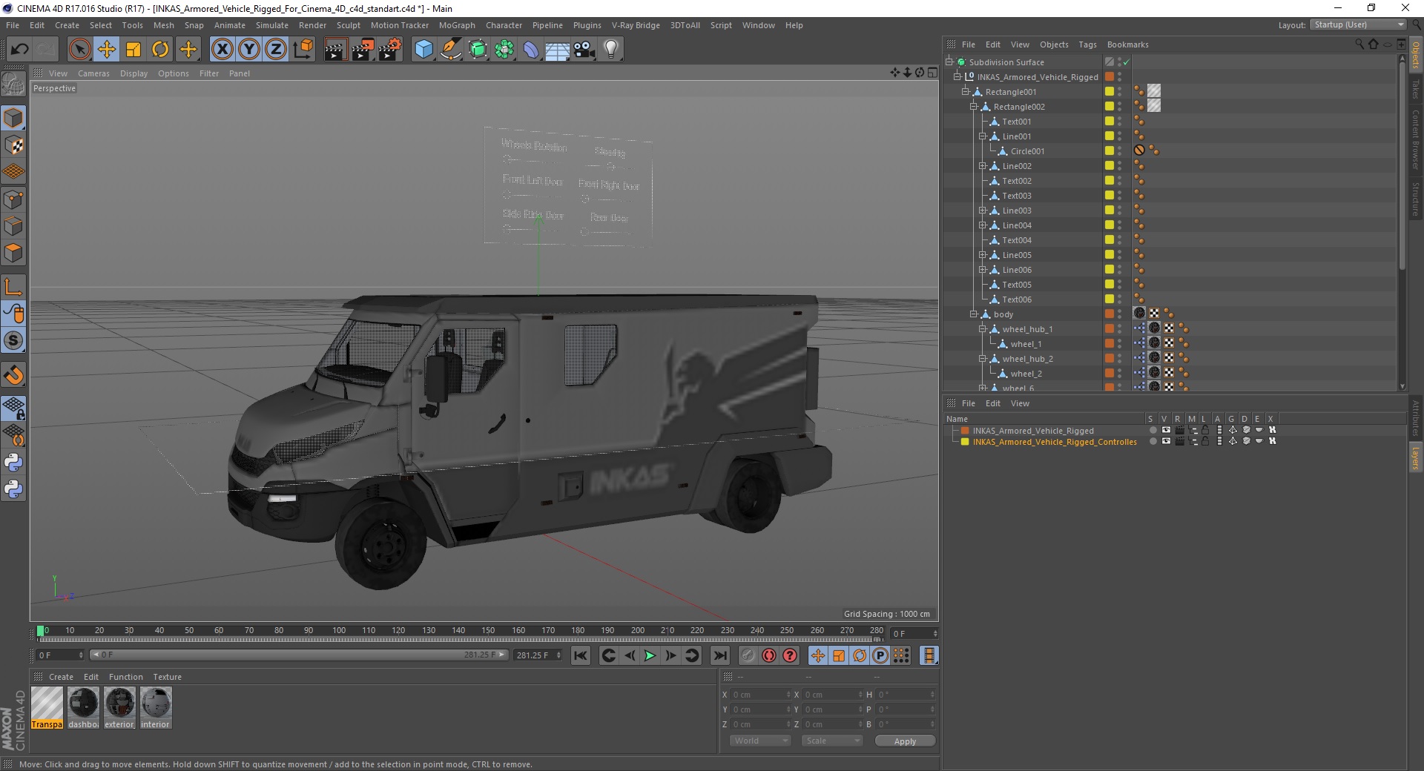This screenshot has width=1424, height=771.
Task: Toggle the Y-axis lock icon
Action: pos(249,50)
